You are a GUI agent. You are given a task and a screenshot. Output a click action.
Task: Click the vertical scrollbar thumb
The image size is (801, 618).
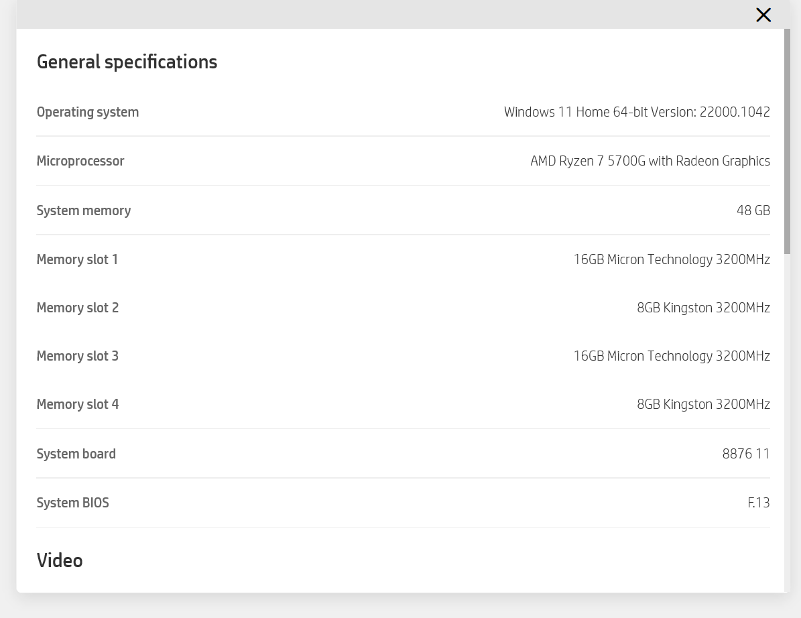(x=787, y=141)
